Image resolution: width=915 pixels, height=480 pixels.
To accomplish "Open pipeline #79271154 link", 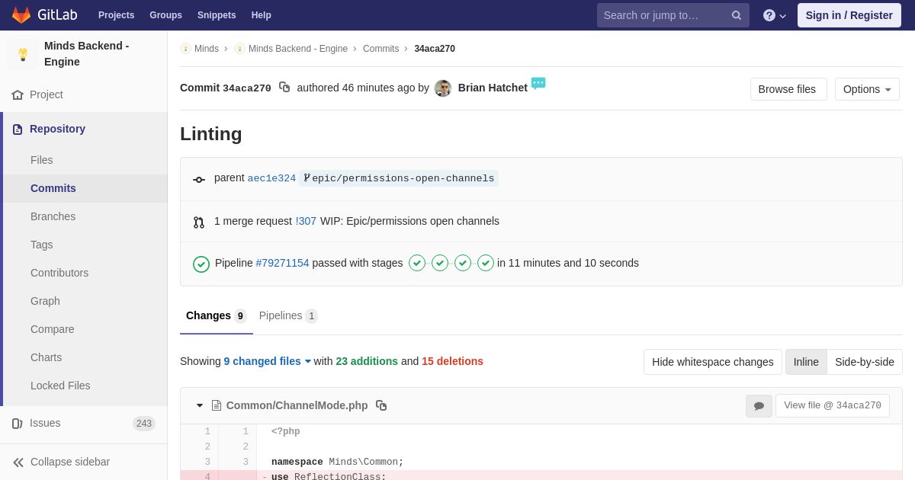I will coord(282,263).
